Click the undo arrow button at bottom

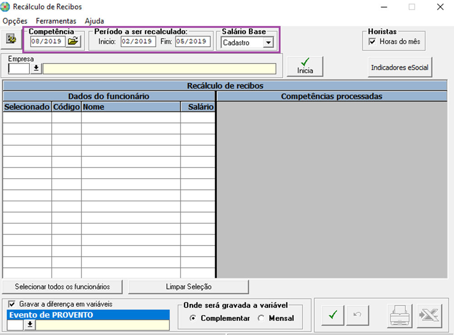pos(358,315)
